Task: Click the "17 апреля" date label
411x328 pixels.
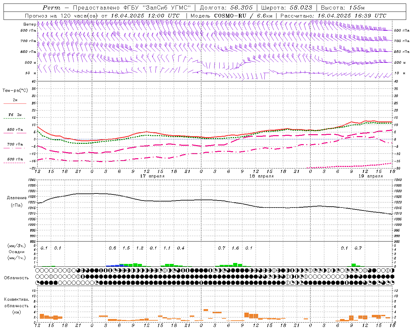Action: point(152,176)
